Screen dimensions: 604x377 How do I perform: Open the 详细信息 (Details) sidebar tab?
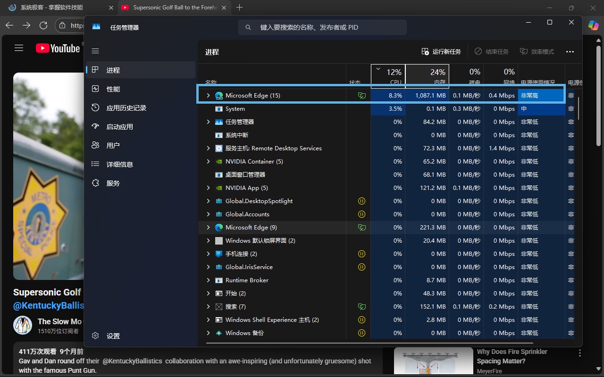click(141, 164)
